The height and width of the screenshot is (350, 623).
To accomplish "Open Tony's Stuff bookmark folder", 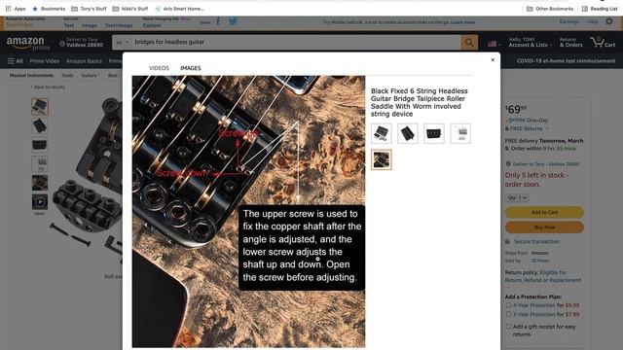I will point(89,9).
